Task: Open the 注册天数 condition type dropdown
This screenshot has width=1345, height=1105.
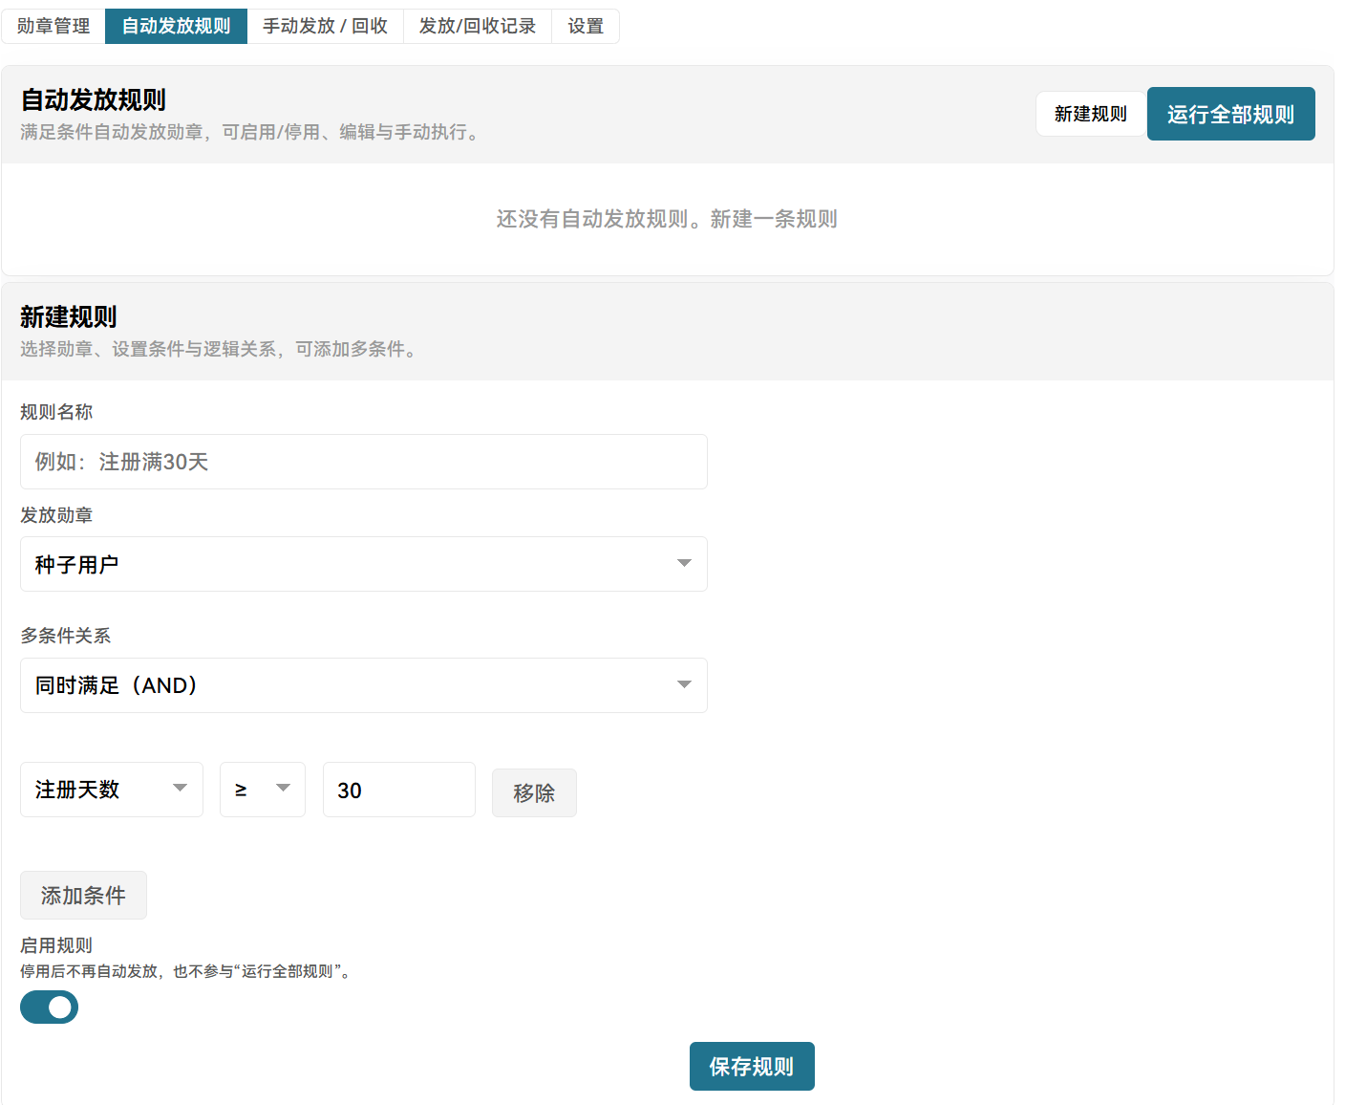Action: [x=112, y=790]
